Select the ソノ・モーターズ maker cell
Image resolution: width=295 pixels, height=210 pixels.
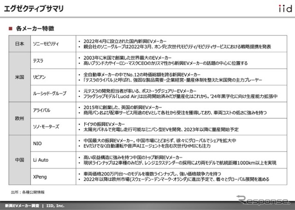pos(53,127)
